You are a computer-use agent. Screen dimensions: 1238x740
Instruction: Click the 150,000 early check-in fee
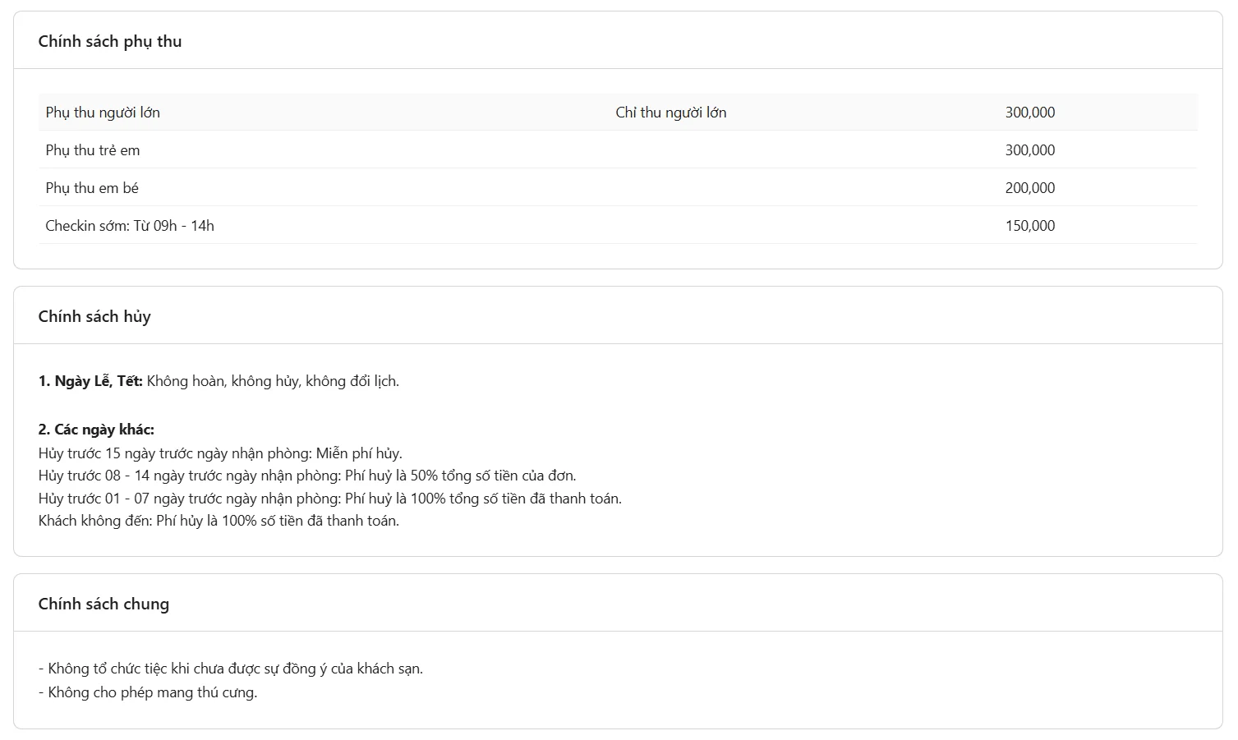1029,226
